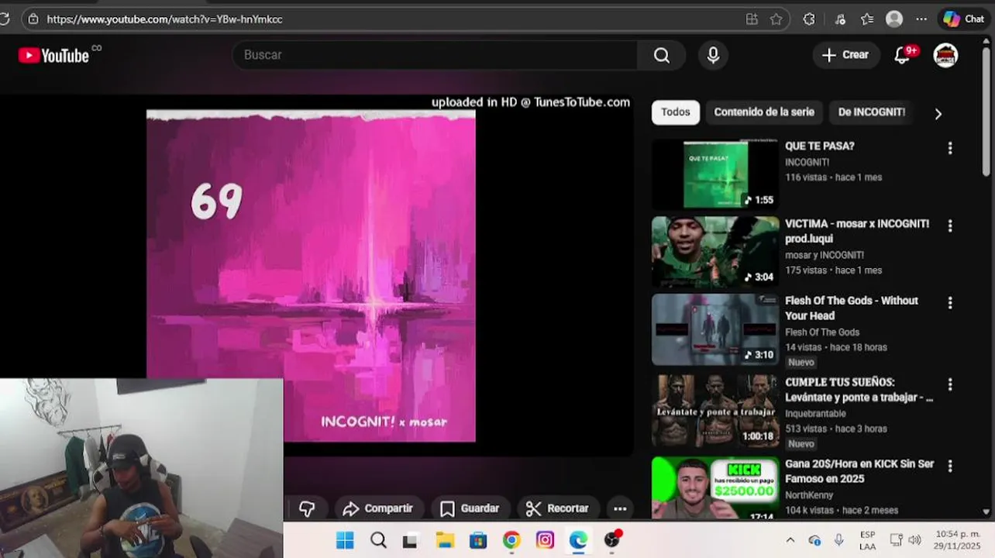
Task: Open the Copilot Chat button
Action: (964, 19)
